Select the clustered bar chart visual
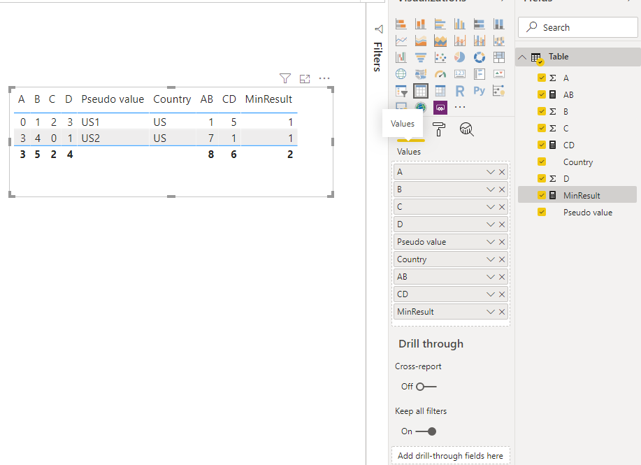 click(x=440, y=24)
